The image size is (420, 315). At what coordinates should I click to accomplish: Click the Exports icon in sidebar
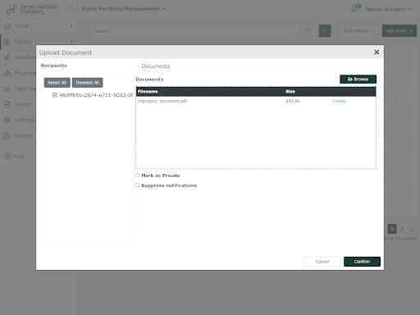[x=7, y=135]
